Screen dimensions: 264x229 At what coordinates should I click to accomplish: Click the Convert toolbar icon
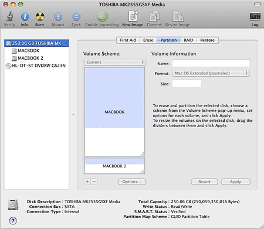[x=154, y=16]
